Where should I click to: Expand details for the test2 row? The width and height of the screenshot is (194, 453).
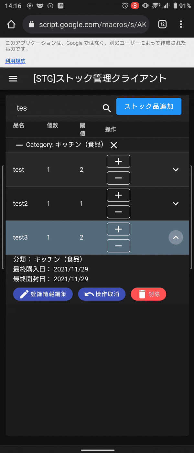pyautogui.click(x=176, y=204)
